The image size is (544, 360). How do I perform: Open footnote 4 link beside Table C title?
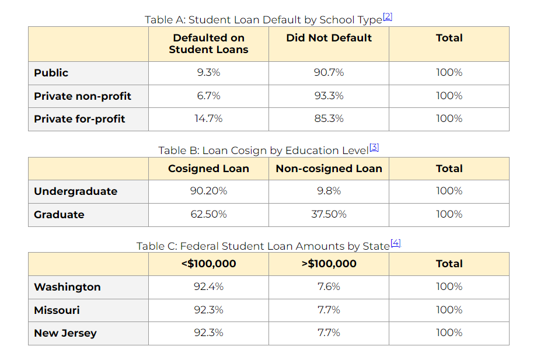click(396, 243)
